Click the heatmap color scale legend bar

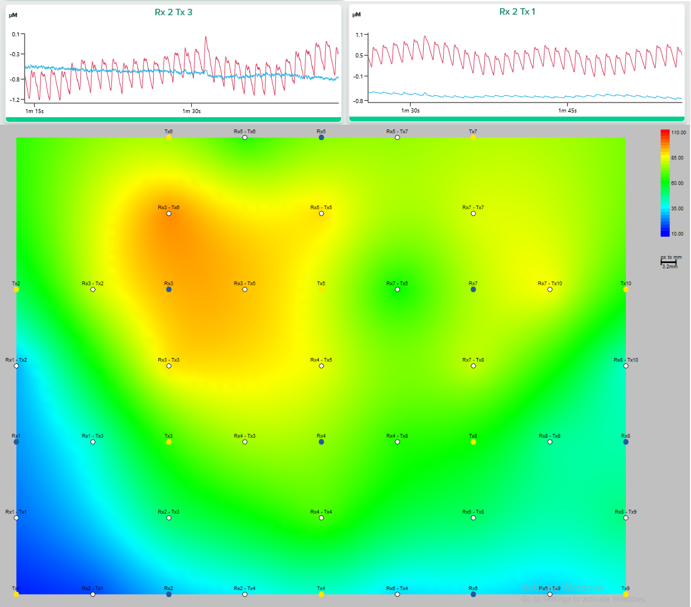point(665,183)
